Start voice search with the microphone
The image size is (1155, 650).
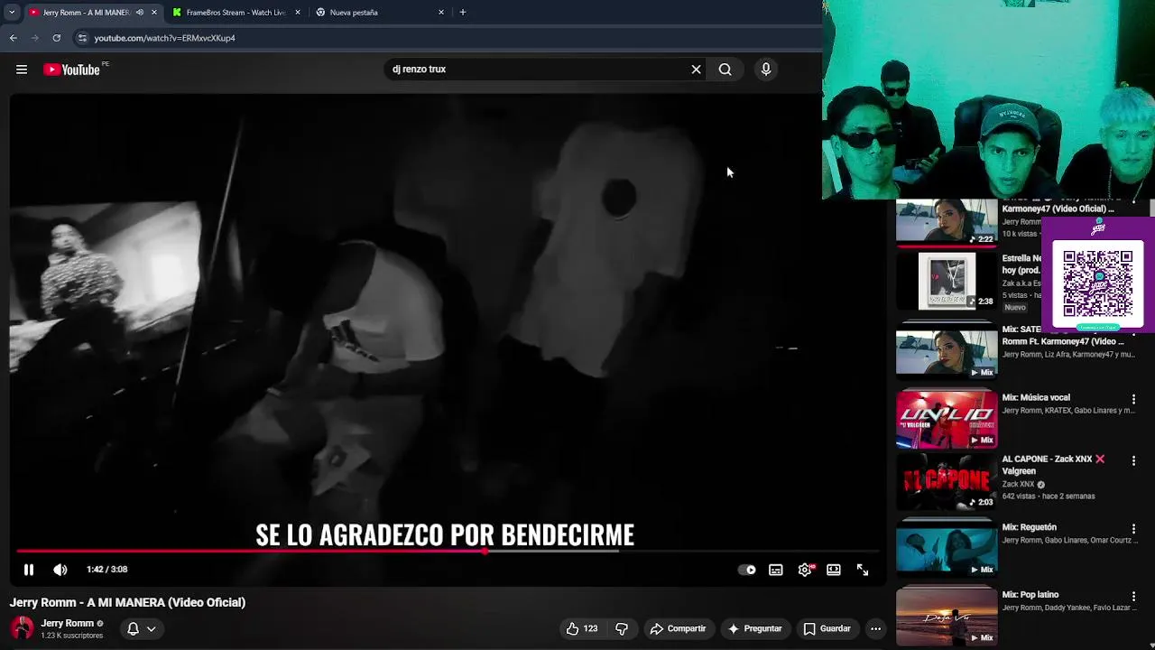coord(766,70)
